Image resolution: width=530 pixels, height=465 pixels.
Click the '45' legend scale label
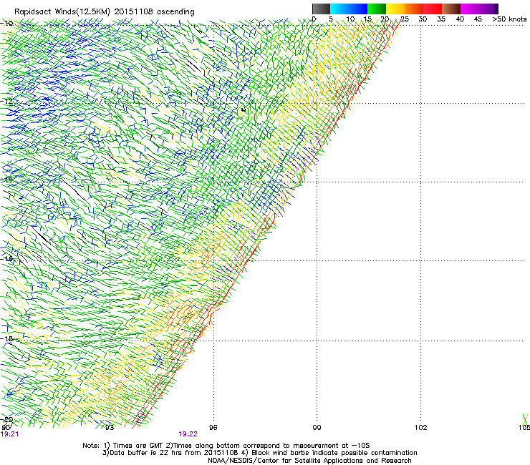(478, 19)
